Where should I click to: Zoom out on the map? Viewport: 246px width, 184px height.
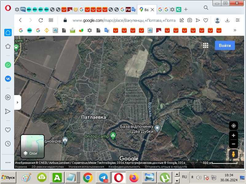tap(233, 144)
